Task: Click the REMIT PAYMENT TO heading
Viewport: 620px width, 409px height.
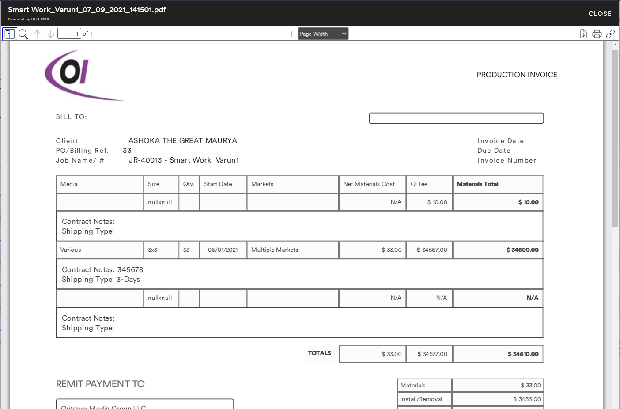Action: coord(100,384)
